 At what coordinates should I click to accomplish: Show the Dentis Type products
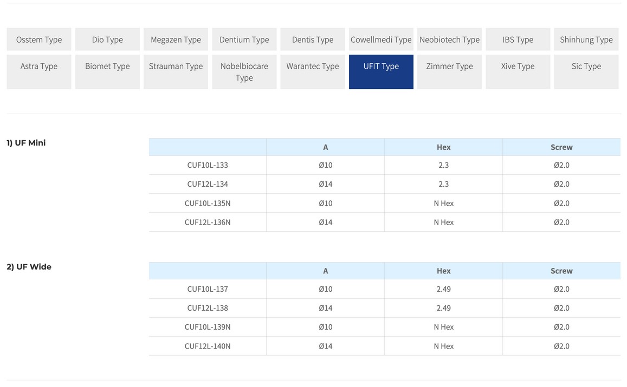pyautogui.click(x=313, y=40)
